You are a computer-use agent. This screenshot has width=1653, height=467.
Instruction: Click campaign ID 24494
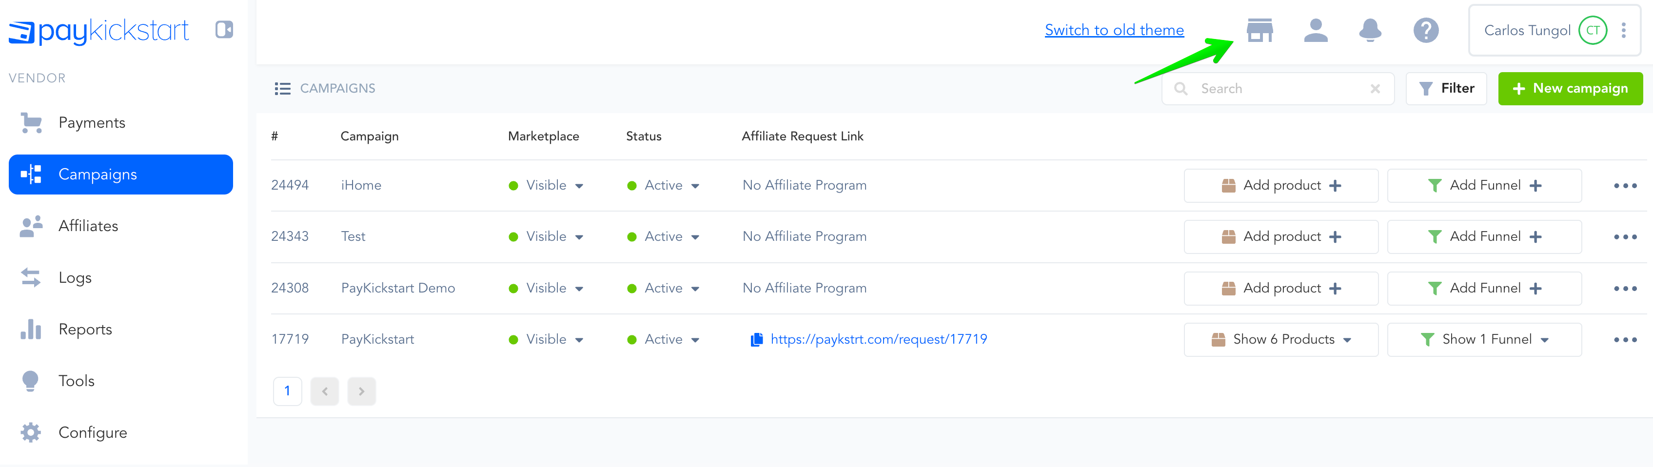(x=290, y=185)
